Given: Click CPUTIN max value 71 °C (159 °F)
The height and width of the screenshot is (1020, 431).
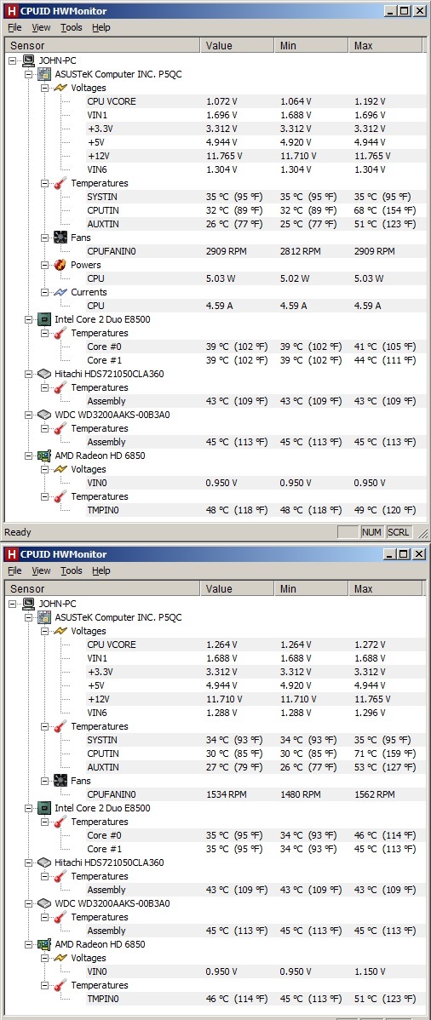Looking at the screenshot, I should (x=385, y=754).
